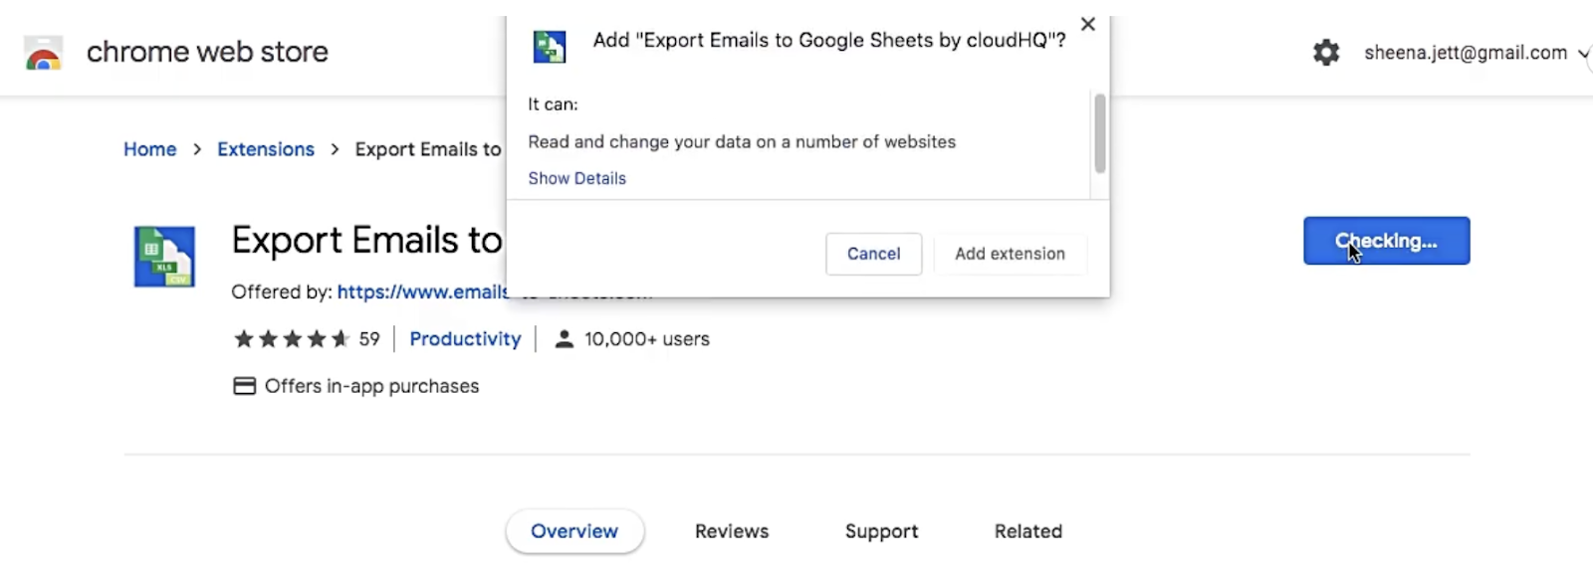Click the users person icon
Viewport: 1593px width, 572px height.
tap(564, 339)
